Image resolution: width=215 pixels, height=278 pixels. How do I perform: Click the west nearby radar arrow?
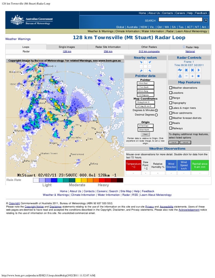[x=141, y=67]
